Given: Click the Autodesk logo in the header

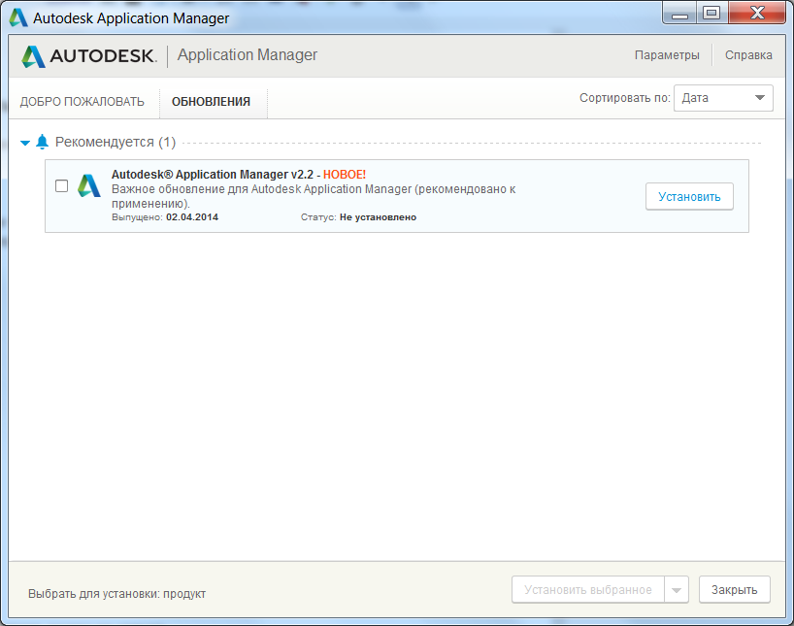Looking at the screenshot, I should tap(88, 55).
